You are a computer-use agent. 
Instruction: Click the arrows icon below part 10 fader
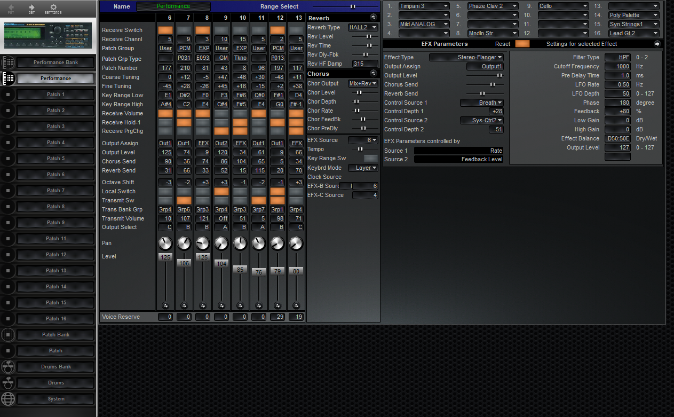[x=240, y=305]
